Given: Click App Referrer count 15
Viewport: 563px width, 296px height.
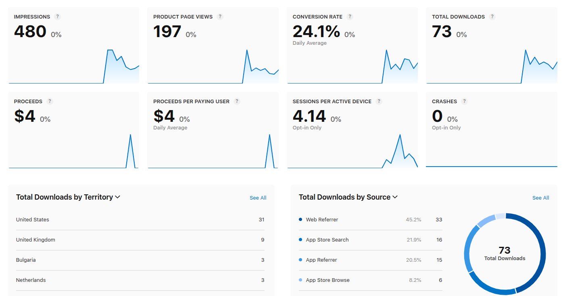Looking at the screenshot, I should [439, 260].
